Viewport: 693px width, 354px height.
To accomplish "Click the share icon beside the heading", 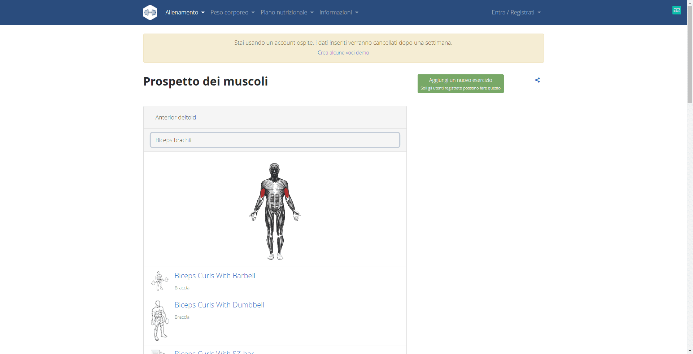I will (x=537, y=80).
